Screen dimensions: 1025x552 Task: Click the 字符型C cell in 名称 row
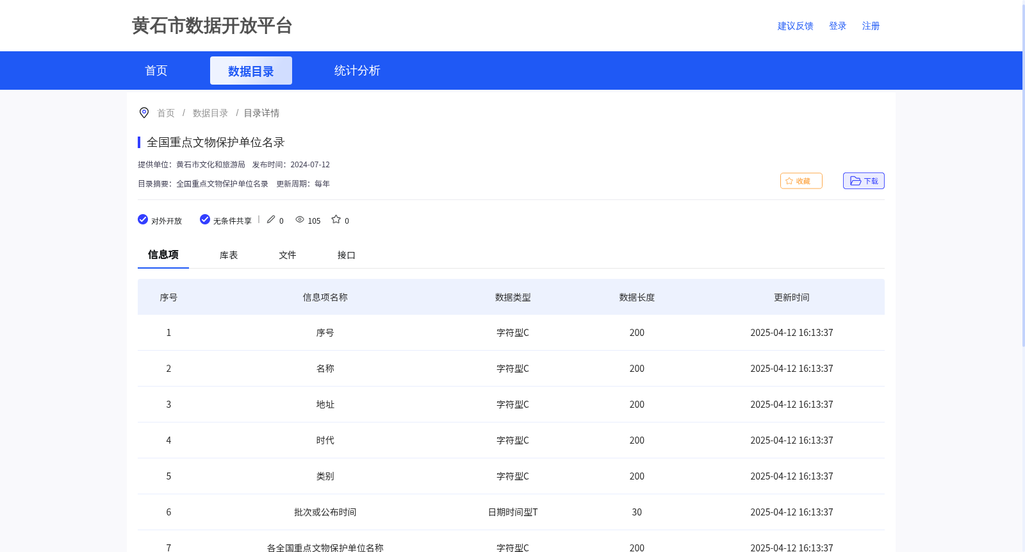513,369
